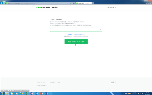Open Google Chrome from the taskbar
Viewport: 152px width, 95px height.
[22, 93]
